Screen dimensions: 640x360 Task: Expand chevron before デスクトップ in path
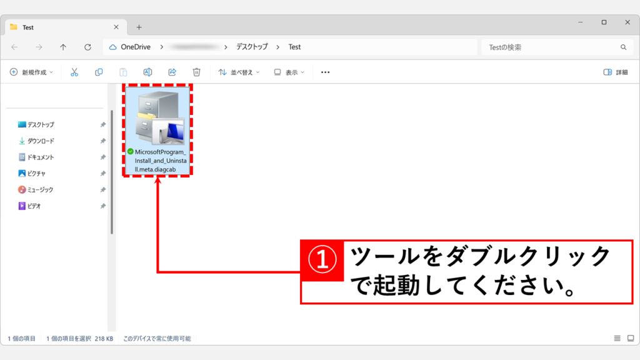pos(226,47)
